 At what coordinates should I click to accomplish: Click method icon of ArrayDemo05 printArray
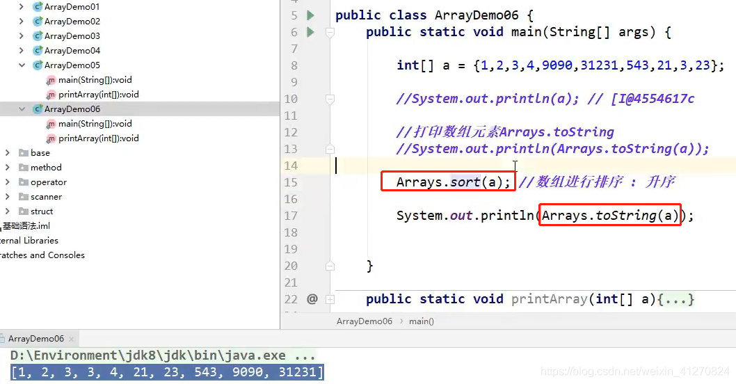click(x=51, y=95)
